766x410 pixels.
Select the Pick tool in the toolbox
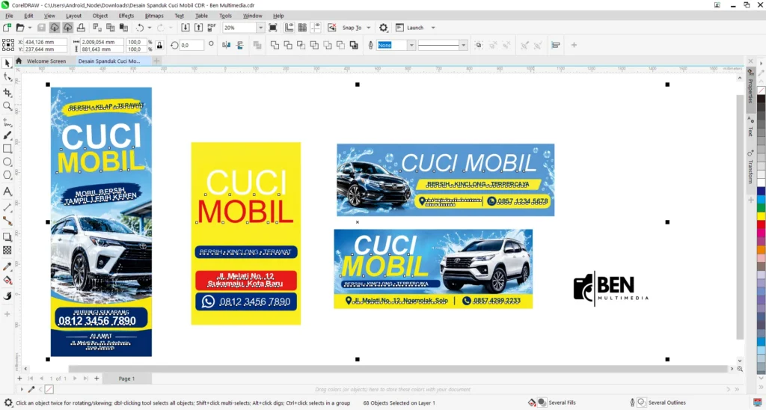(7, 64)
